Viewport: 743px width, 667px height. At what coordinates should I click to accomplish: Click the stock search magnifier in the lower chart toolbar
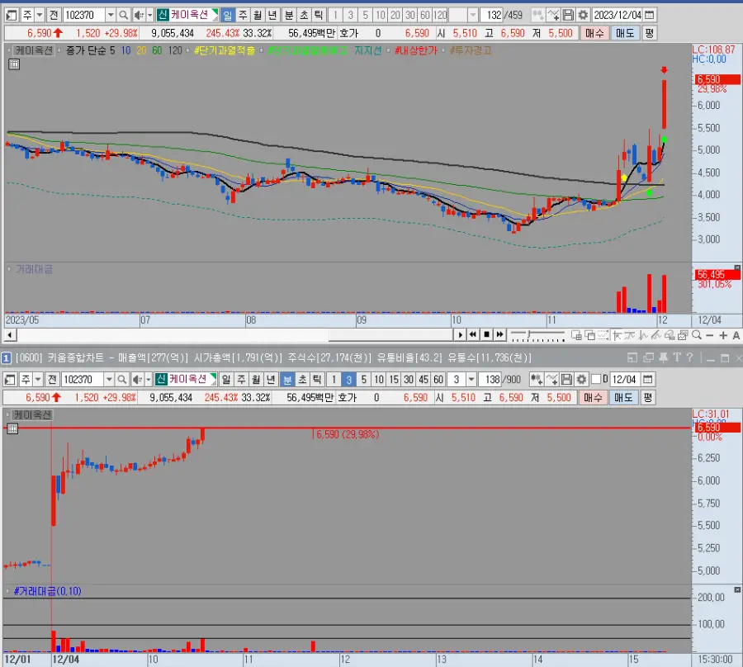click(122, 380)
